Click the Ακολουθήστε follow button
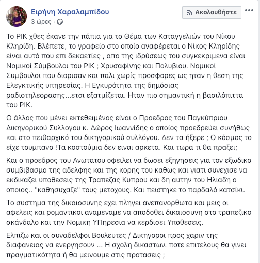This screenshot has height=263, width=260. (212, 12)
